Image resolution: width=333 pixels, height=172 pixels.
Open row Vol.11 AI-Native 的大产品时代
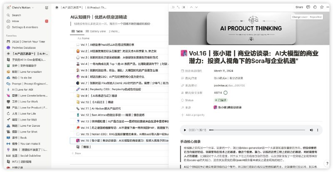[101, 108]
